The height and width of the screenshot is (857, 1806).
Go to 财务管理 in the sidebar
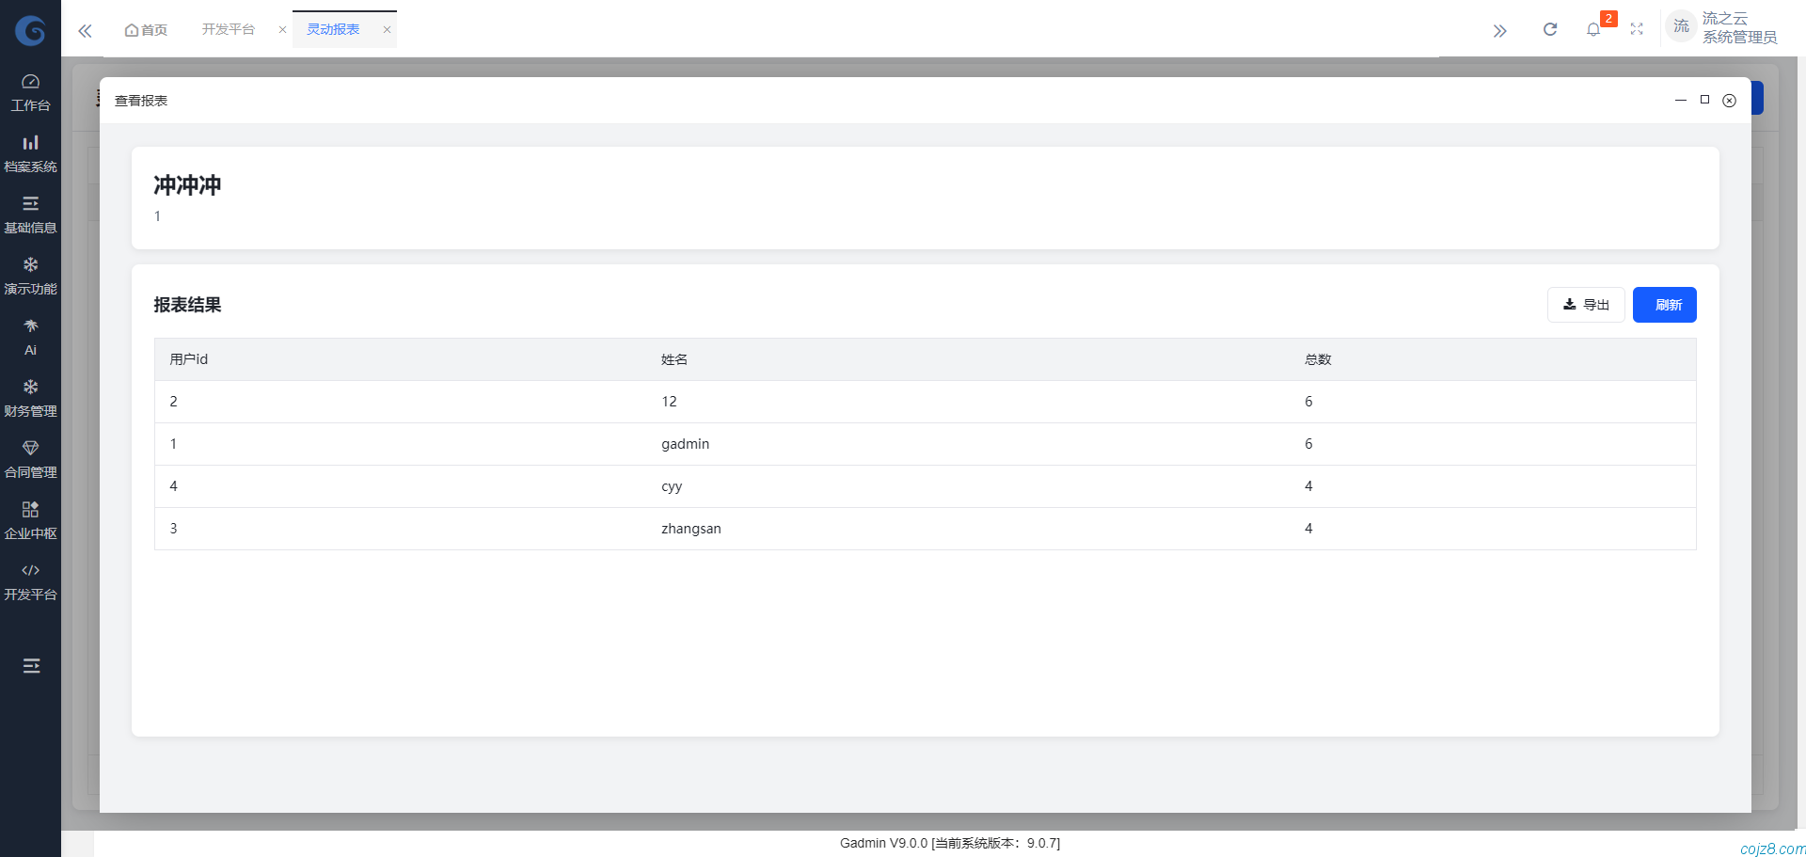[30, 398]
